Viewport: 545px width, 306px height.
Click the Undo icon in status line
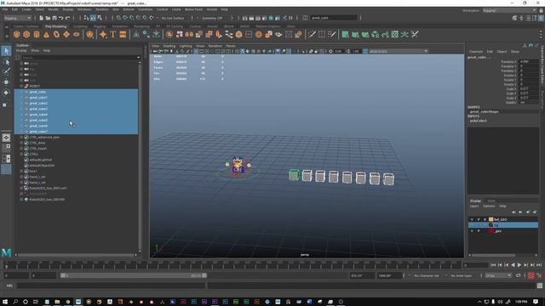point(60,18)
